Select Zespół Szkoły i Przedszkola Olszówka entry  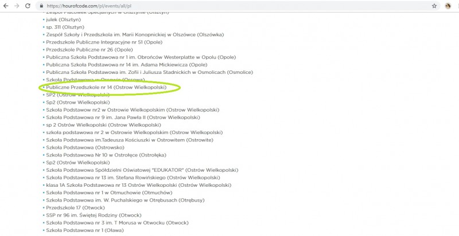[x=135, y=35]
